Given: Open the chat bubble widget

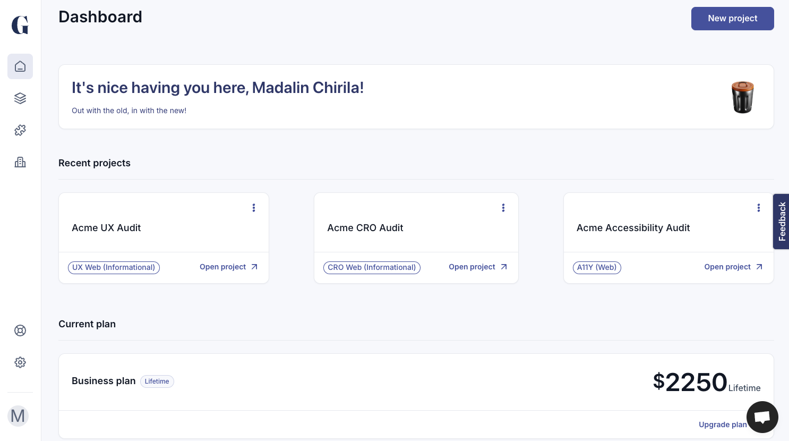Looking at the screenshot, I should point(762,417).
